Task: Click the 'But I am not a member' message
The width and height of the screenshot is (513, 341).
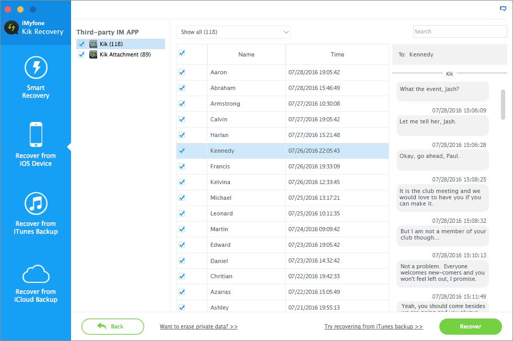Action: click(442, 235)
